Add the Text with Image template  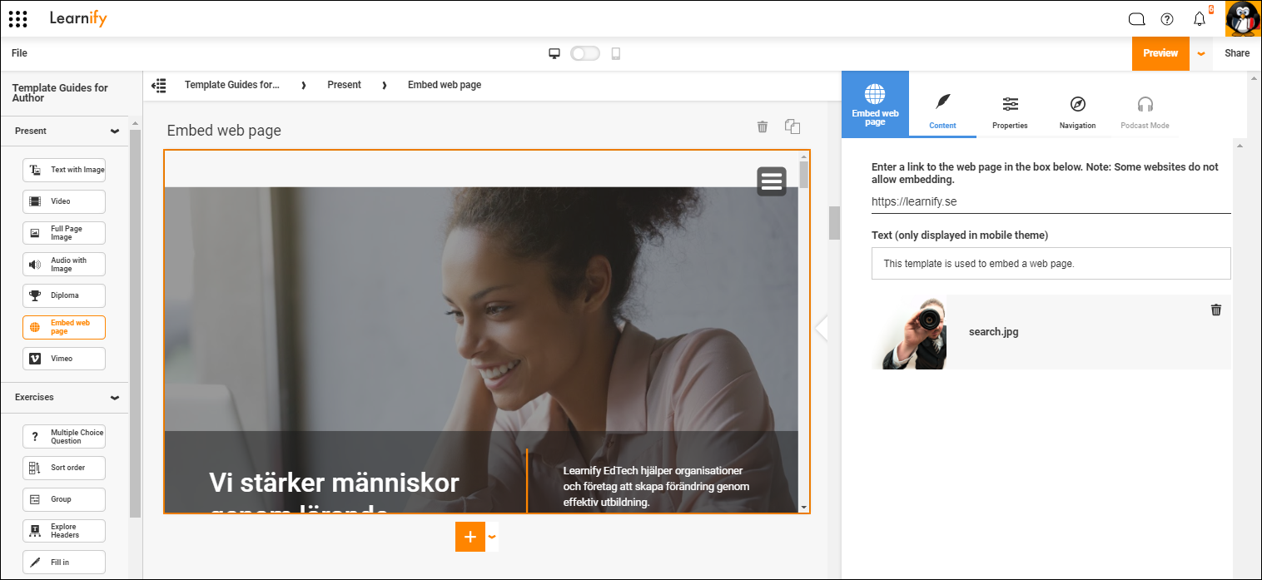click(x=64, y=170)
